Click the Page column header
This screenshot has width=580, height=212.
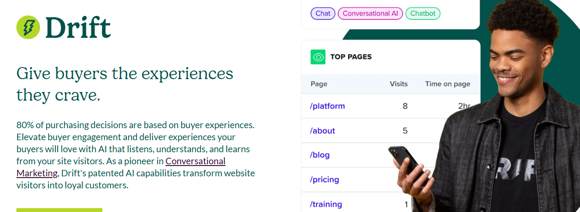(x=319, y=84)
